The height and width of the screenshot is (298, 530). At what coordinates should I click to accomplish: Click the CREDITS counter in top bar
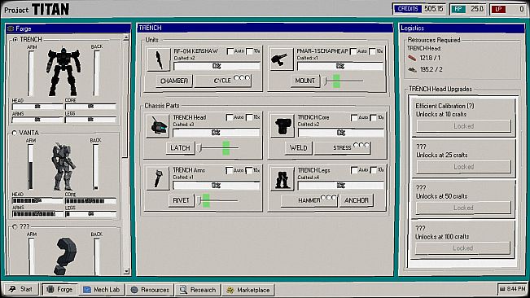pyautogui.click(x=418, y=9)
